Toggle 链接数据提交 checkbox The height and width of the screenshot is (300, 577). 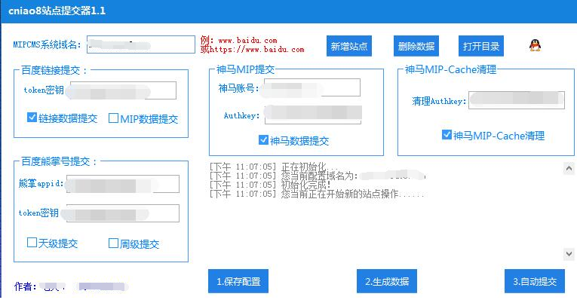[32, 118]
